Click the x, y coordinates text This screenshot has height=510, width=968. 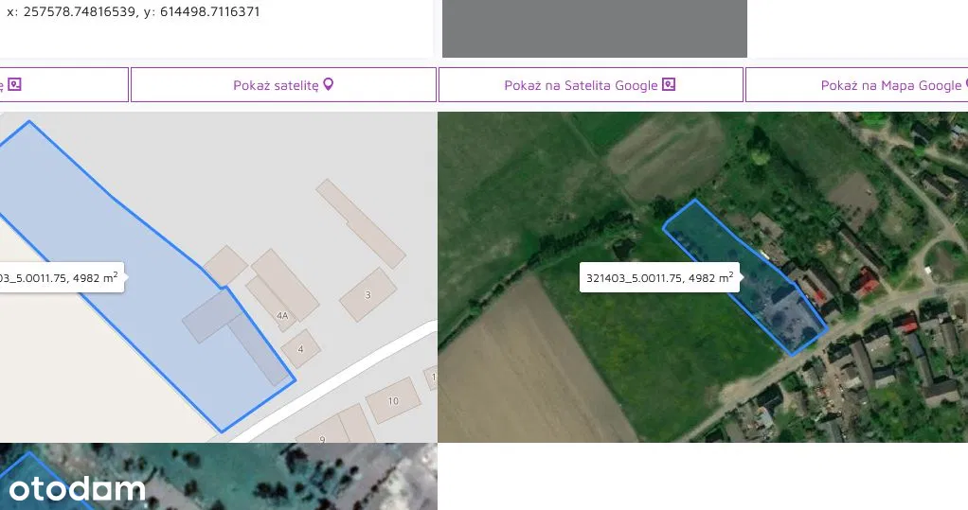coord(133,12)
